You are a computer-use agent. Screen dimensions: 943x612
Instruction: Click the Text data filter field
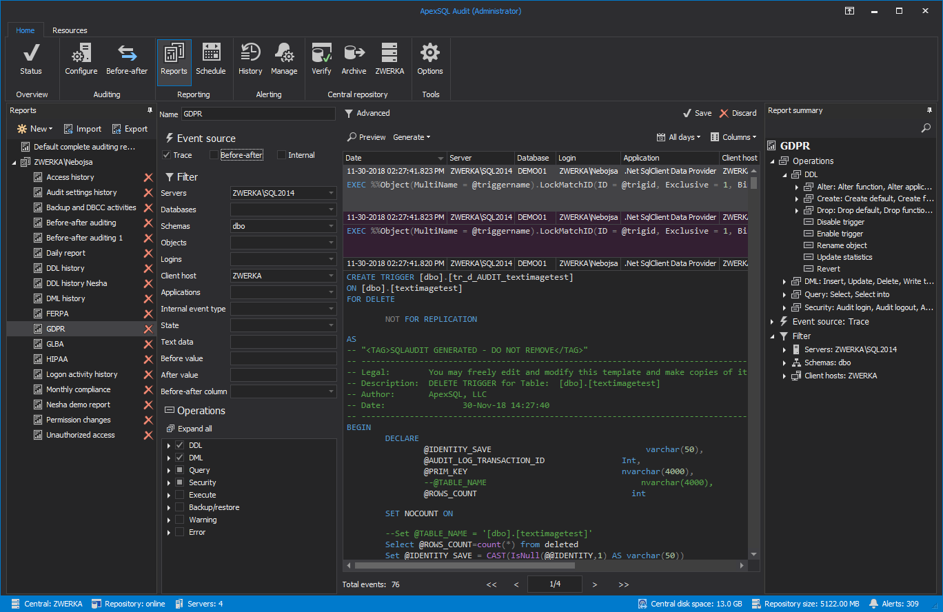[283, 342]
